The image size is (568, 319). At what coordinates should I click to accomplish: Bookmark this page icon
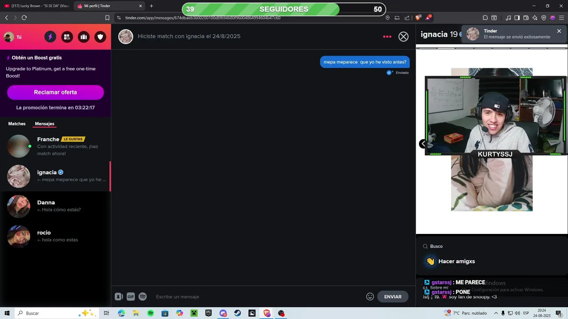(x=107, y=18)
